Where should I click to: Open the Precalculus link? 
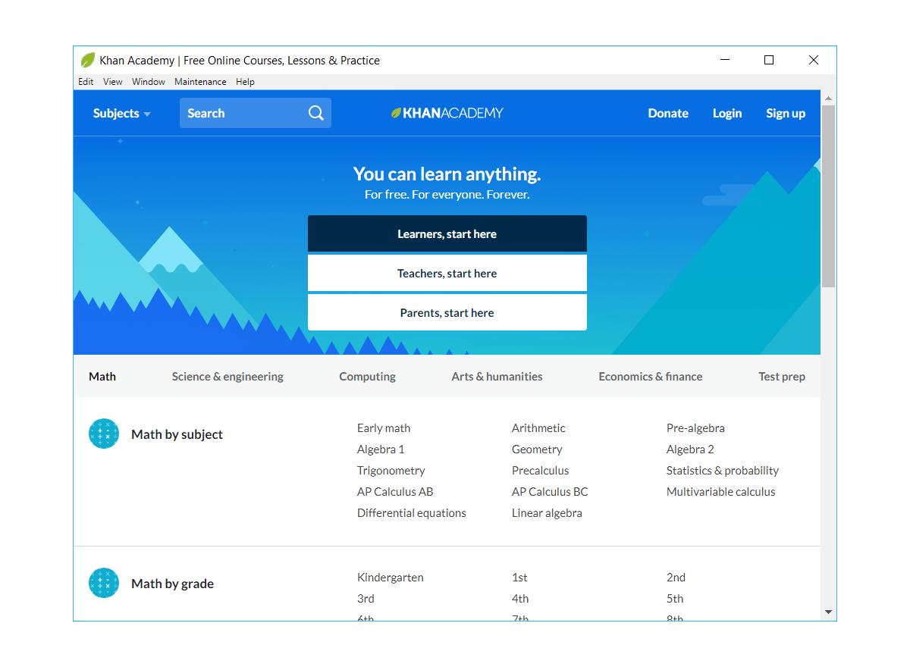click(x=540, y=471)
